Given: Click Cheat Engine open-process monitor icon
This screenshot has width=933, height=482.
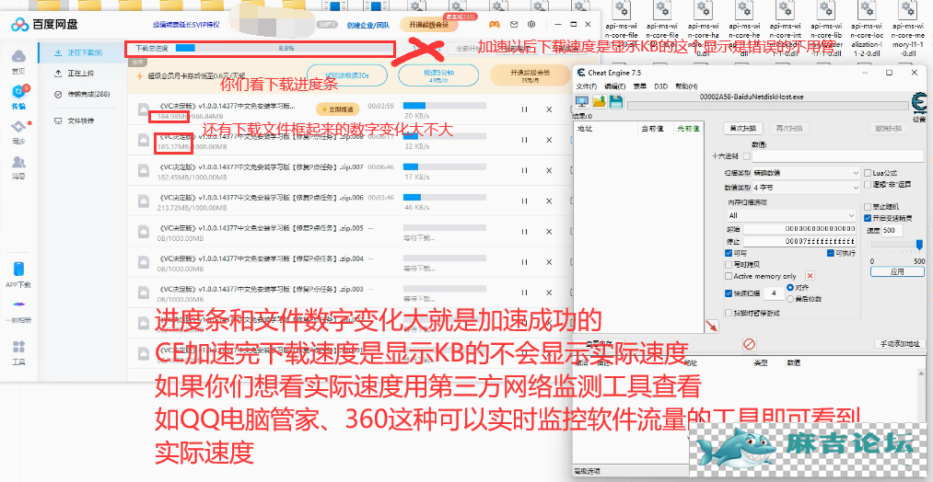Looking at the screenshot, I should [582, 101].
